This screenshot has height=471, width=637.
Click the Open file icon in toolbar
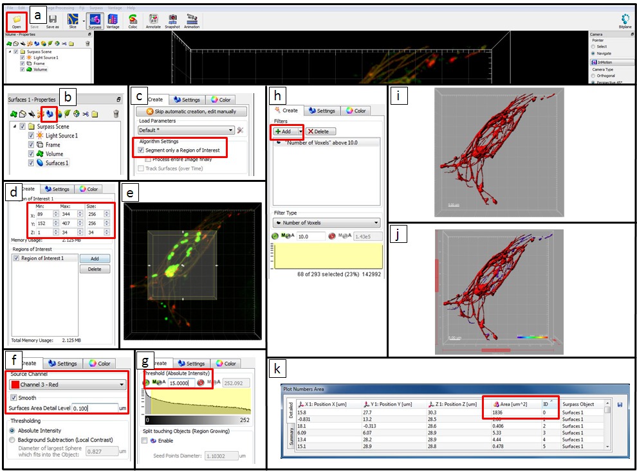coord(17,21)
